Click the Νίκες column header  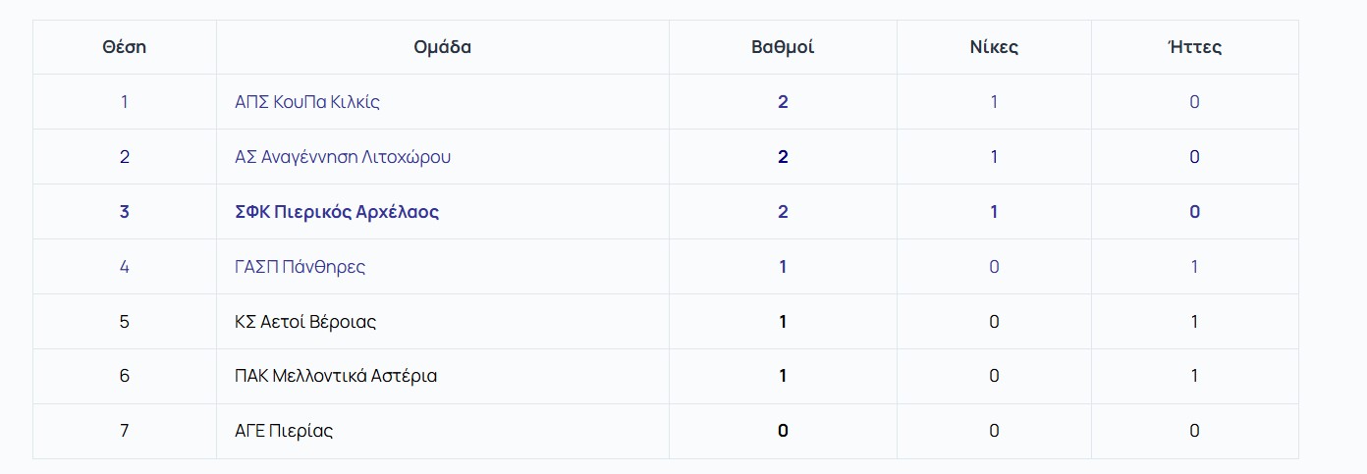pos(994,47)
